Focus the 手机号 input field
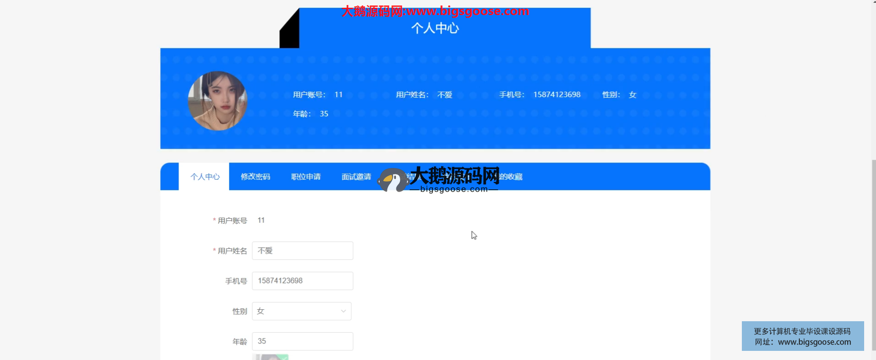The height and width of the screenshot is (360, 876). (x=302, y=281)
